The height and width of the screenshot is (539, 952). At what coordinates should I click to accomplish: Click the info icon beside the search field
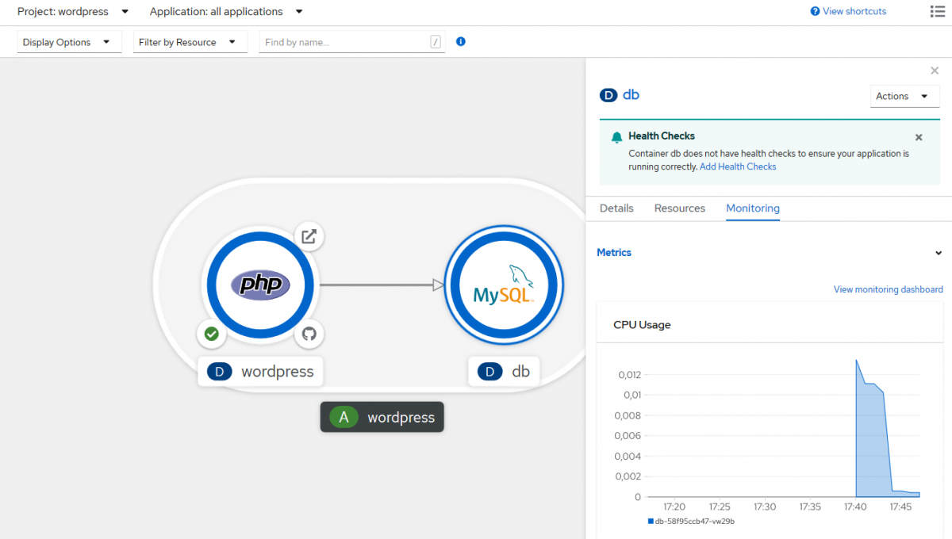point(460,41)
